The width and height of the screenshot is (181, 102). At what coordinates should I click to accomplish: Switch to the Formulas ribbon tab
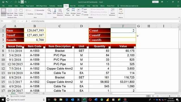coord(52,6)
